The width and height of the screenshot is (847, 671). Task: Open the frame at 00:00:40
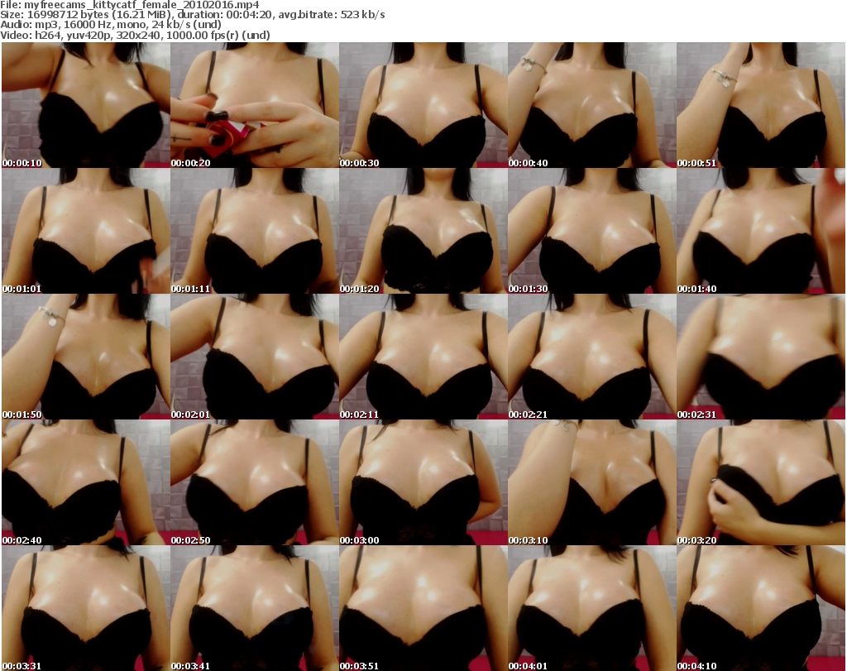click(592, 105)
